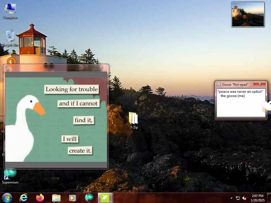The image size is (271, 203).
Task: Click the muted volume tray icon
Action: (x=244, y=198)
